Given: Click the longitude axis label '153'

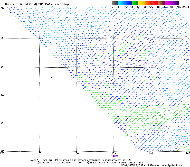Looking at the screenshot, I should tap(39, 153).
